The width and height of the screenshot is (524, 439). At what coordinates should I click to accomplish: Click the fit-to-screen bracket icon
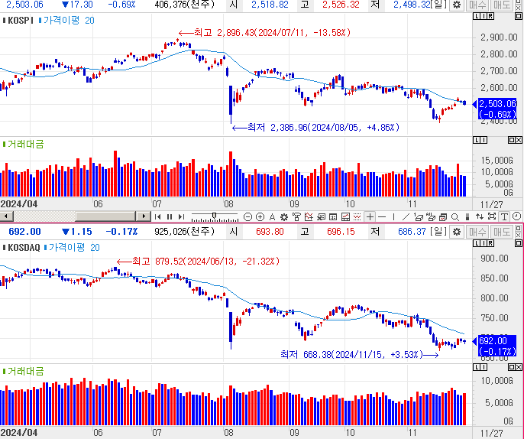click(492, 216)
